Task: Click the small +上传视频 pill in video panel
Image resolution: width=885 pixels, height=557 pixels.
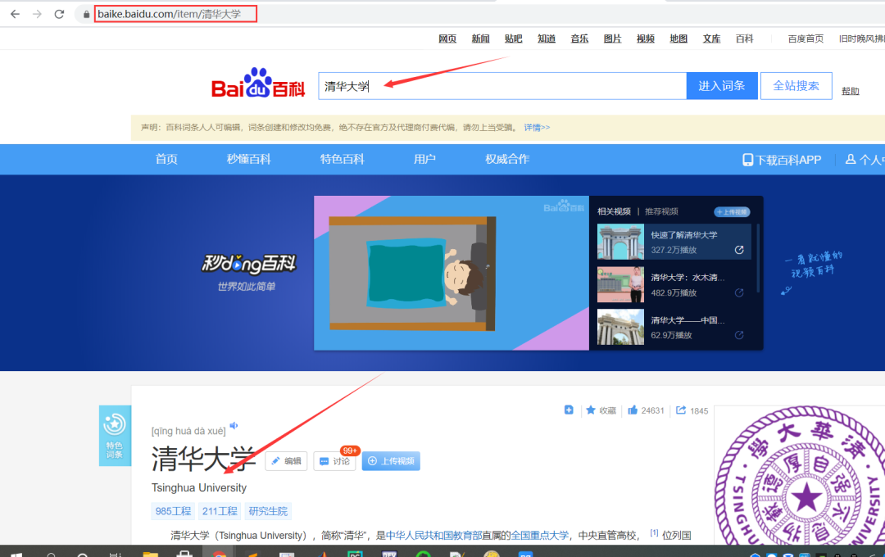Action: point(732,212)
